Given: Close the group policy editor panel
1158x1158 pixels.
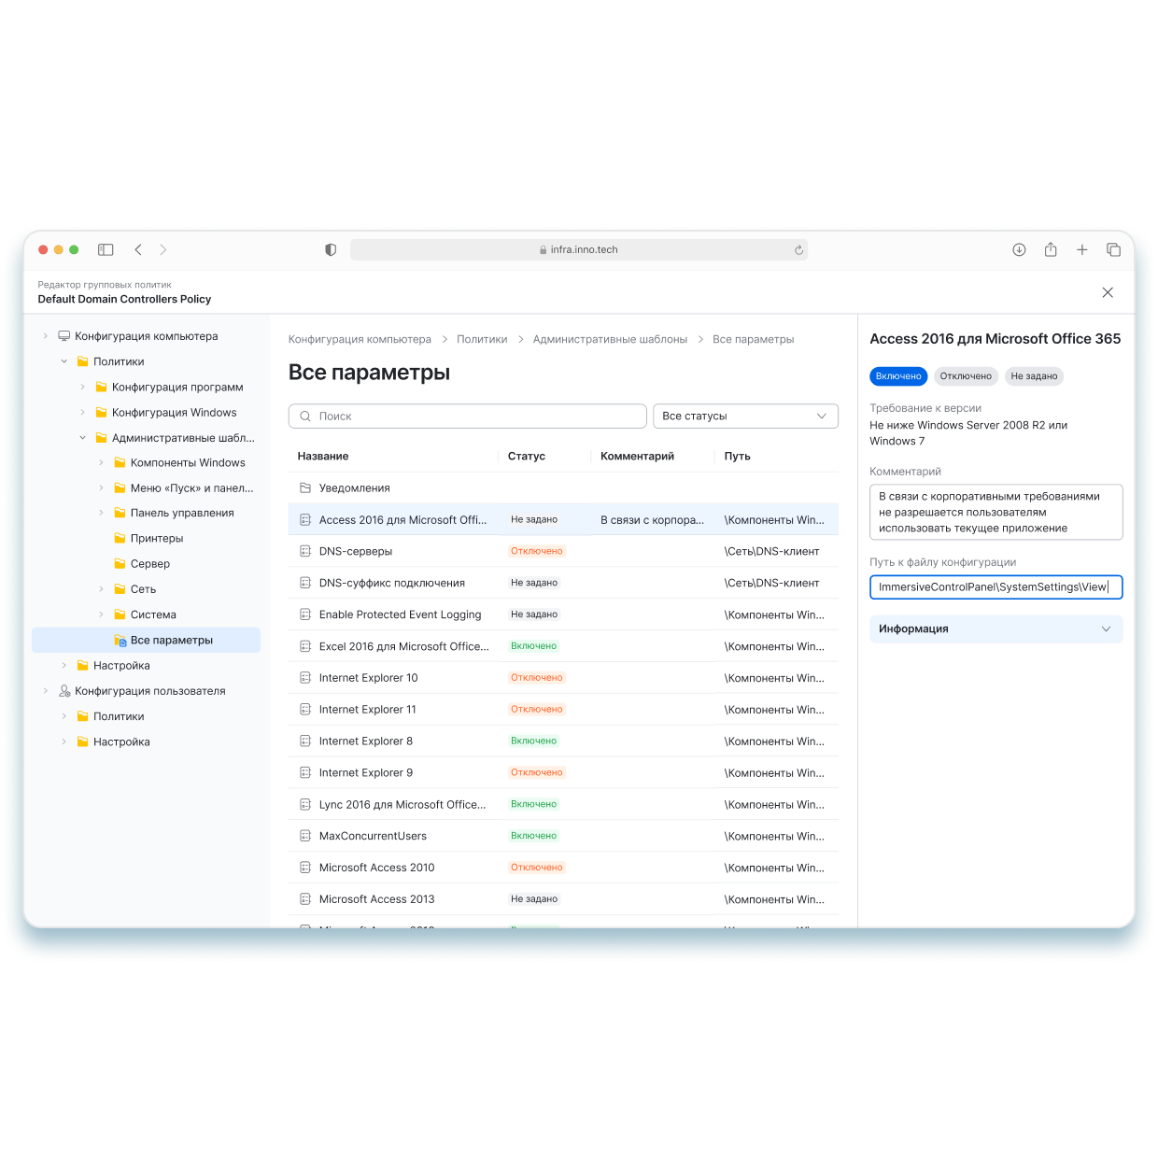Looking at the screenshot, I should pyautogui.click(x=1108, y=292).
